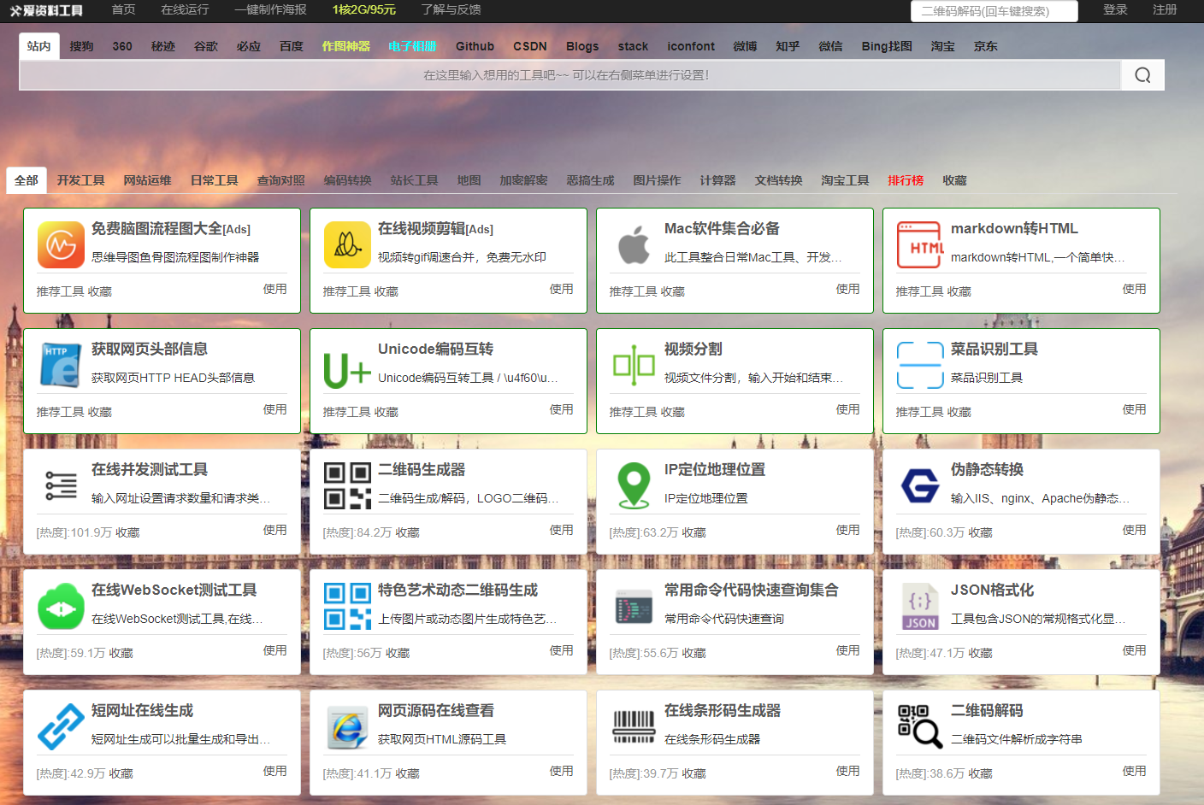
Task: Focus the 二维码解码 quick search box
Action: pos(994,11)
